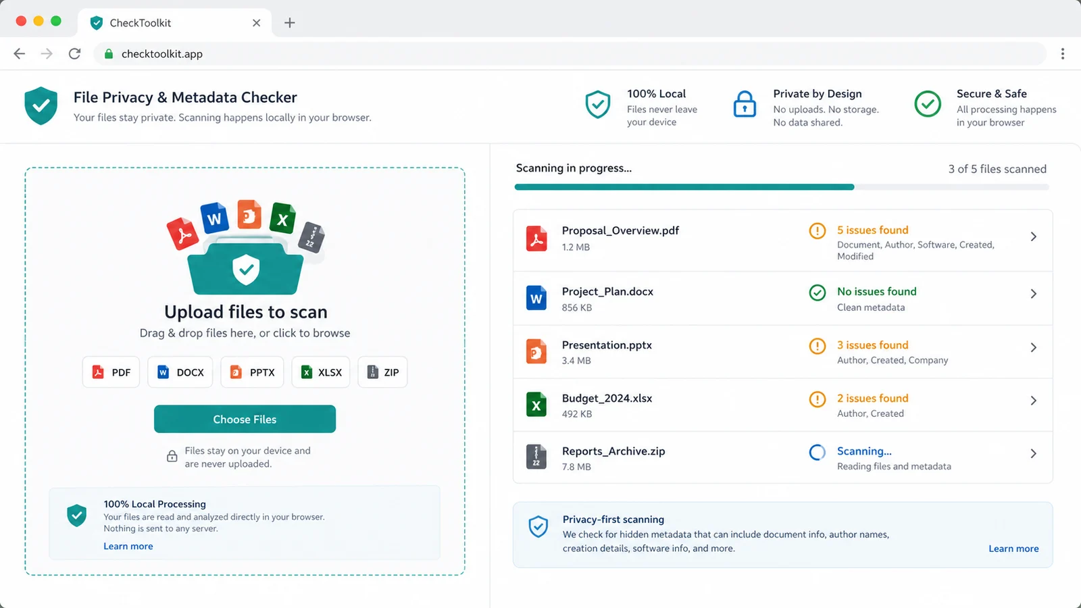Viewport: 1081px width, 608px height.
Task: Click "Drag & drop files here, or click to browse"
Action: tap(245, 333)
